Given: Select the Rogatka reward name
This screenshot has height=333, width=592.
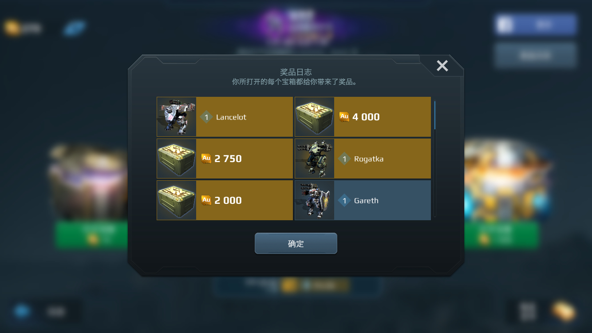Looking at the screenshot, I should [369, 159].
